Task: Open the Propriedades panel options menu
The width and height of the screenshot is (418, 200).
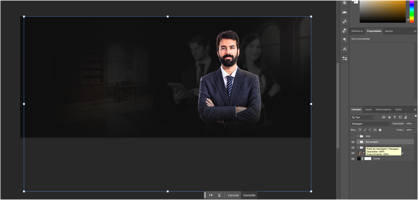Action: 415,31
